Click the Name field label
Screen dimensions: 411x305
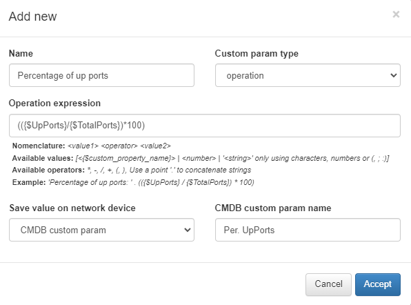pos(21,53)
